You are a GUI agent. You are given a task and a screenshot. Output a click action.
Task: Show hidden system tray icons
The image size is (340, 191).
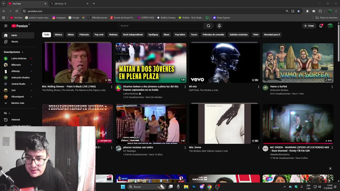click(x=285, y=187)
